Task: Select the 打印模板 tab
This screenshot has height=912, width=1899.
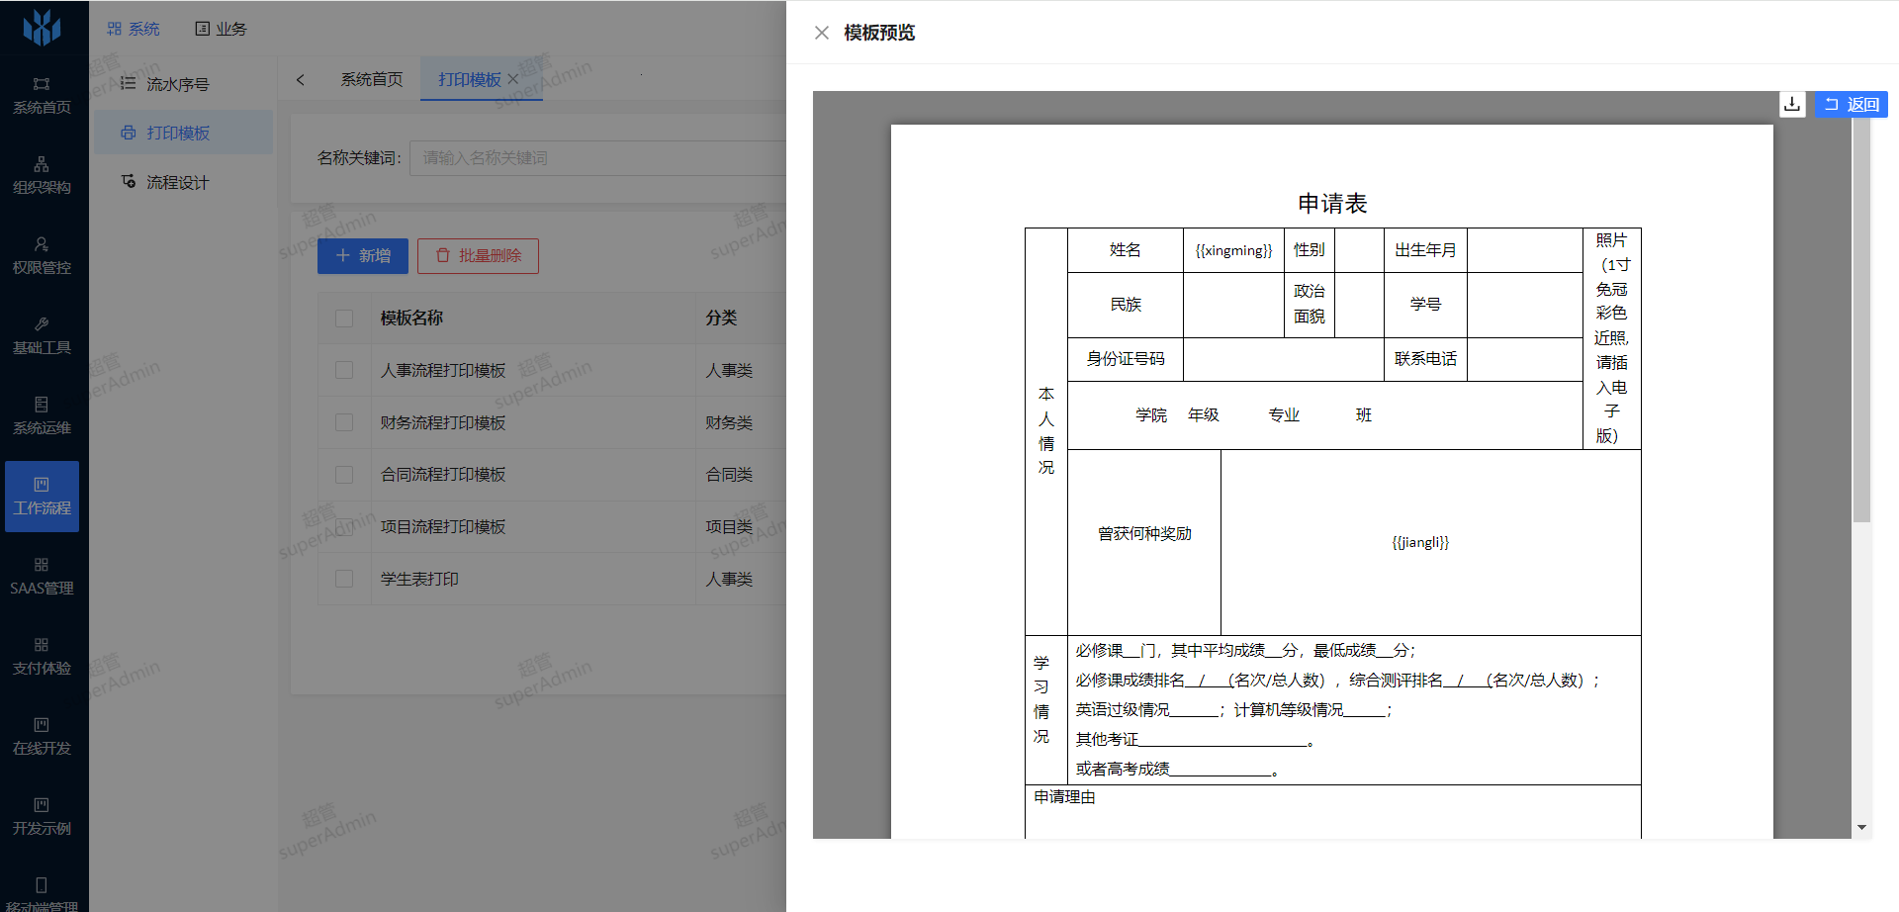Action: tap(470, 79)
